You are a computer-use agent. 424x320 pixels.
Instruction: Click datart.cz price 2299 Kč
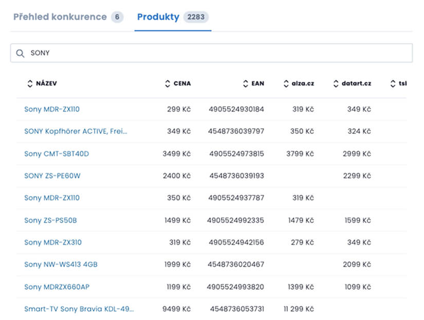coord(357,176)
